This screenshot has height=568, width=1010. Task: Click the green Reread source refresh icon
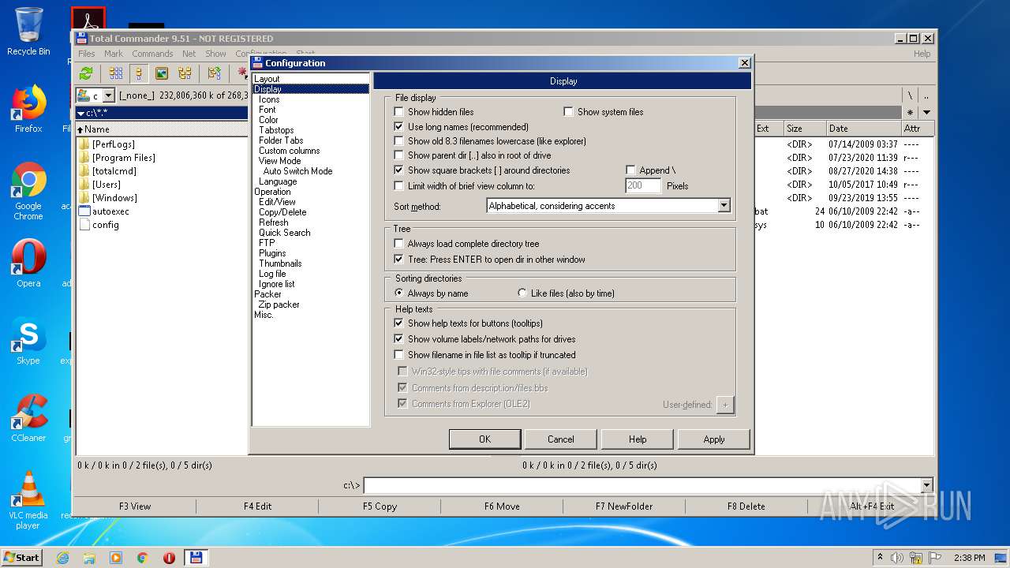point(86,73)
